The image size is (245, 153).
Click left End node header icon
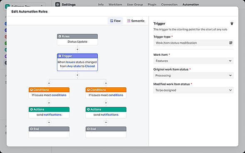[x=32, y=129]
